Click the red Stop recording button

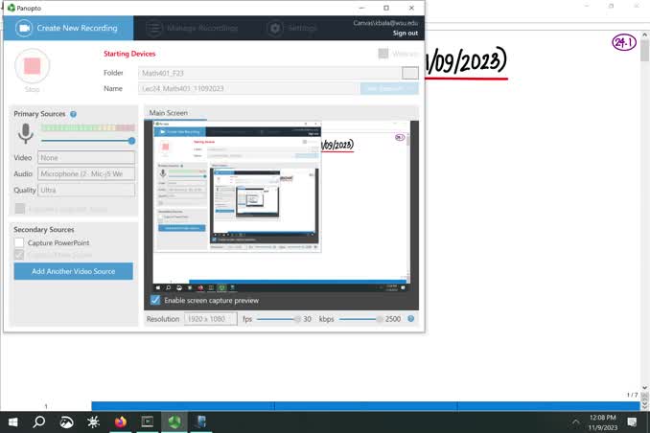coord(33,66)
